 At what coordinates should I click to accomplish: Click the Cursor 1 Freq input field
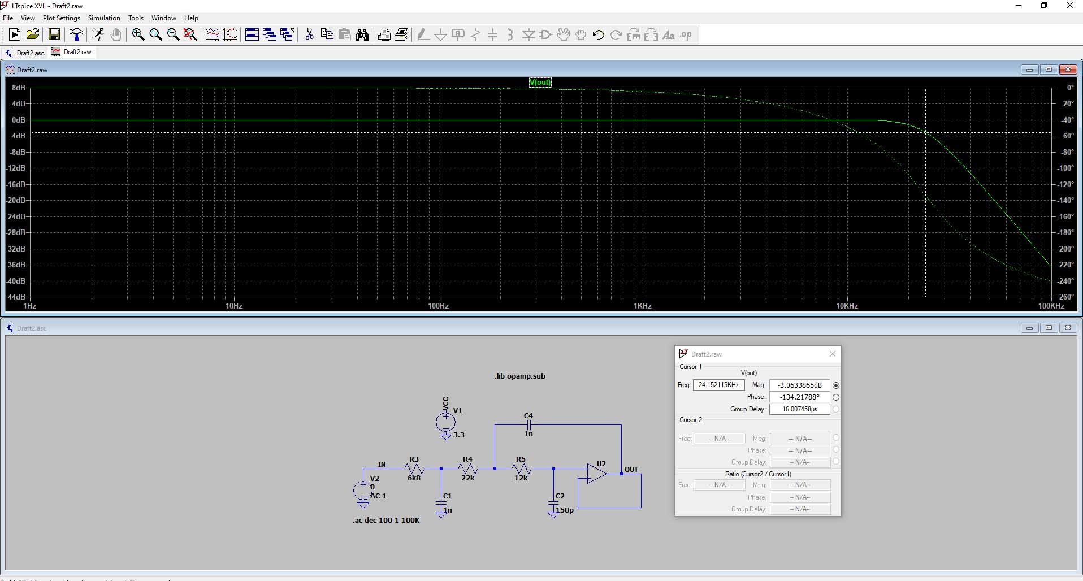(x=718, y=385)
